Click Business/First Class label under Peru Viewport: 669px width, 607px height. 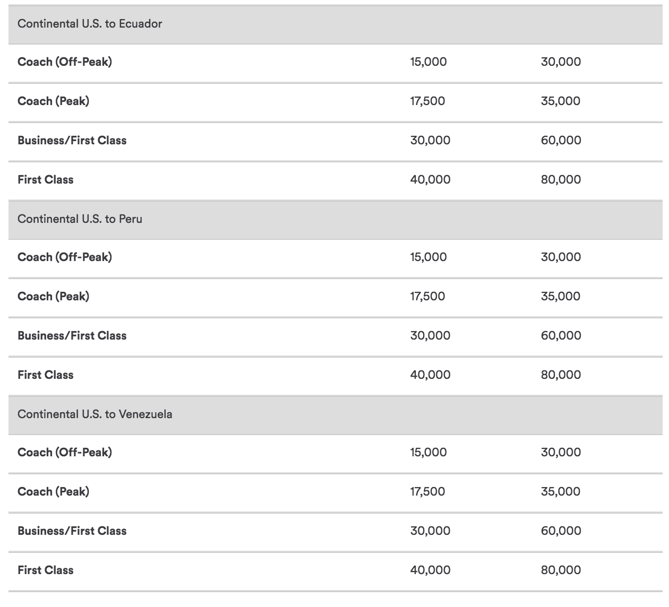(x=72, y=335)
